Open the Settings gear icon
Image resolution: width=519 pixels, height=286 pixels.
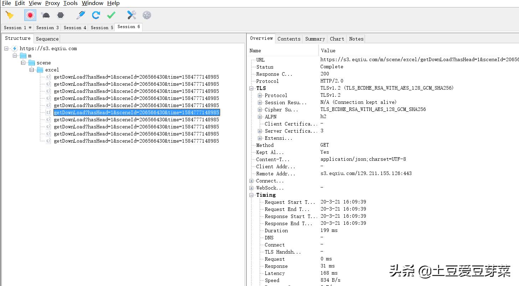(x=147, y=15)
